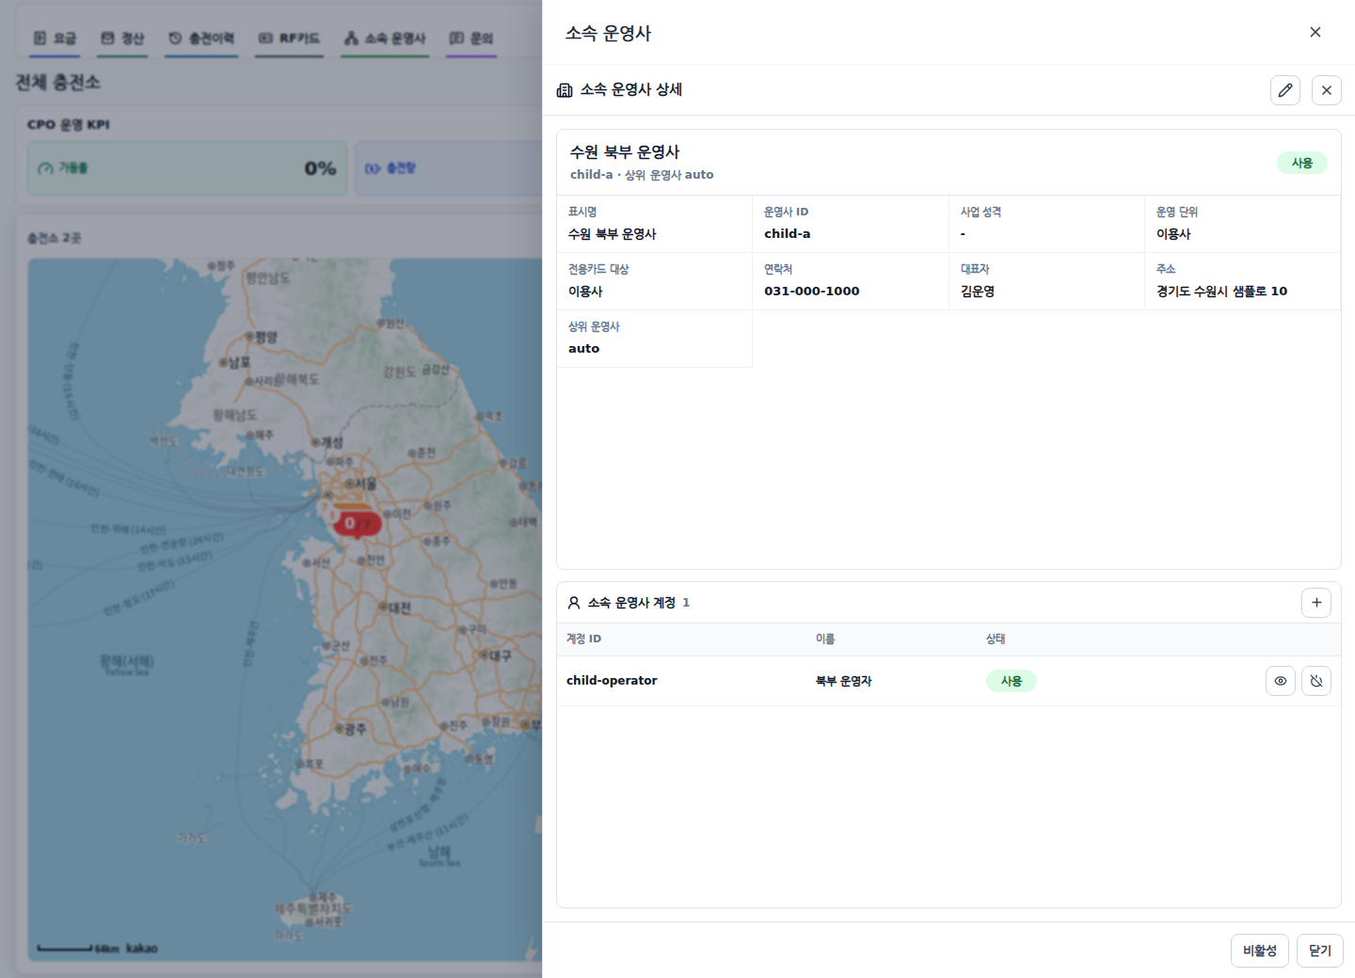Click the 닫기 button
The width and height of the screenshot is (1355, 978).
(x=1319, y=951)
